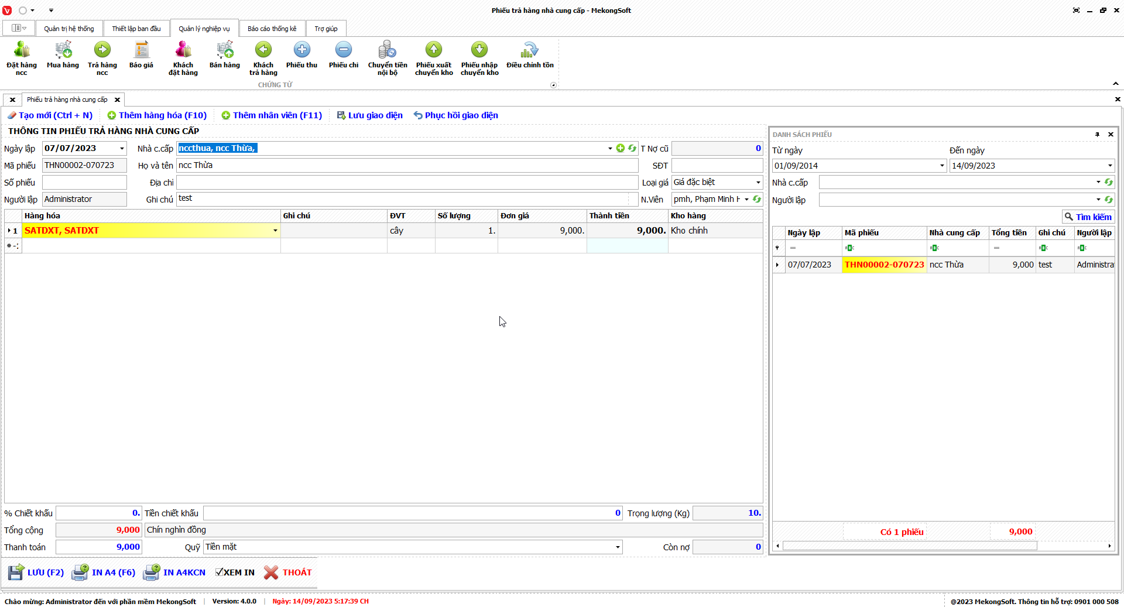Pin the Danh sách phiếu panel
The width and height of the screenshot is (1124, 607).
pyautogui.click(x=1097, y=135)
